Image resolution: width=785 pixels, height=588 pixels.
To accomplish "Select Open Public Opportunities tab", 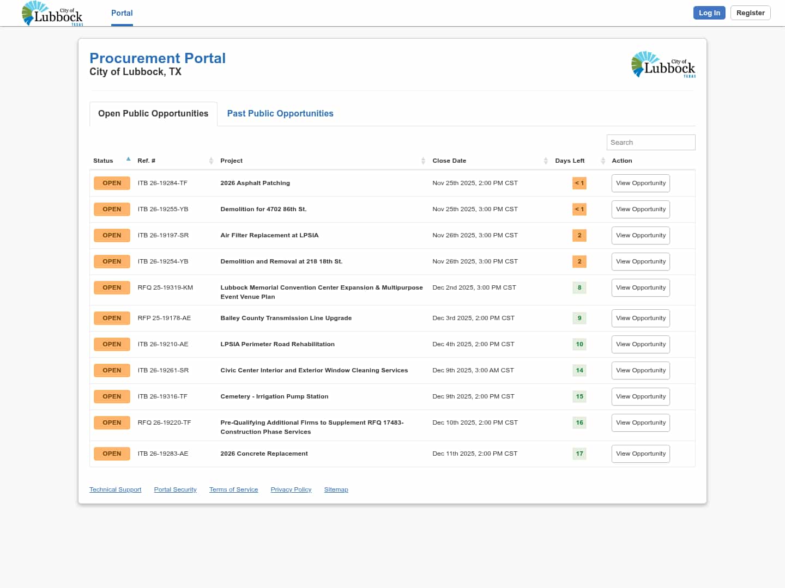I will tap(153, 114).
